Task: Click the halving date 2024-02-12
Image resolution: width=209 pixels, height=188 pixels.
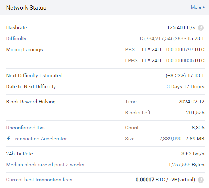Action: (191, 102)
